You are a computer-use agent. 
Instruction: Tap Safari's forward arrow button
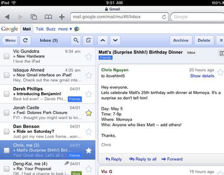pos(20,17)
